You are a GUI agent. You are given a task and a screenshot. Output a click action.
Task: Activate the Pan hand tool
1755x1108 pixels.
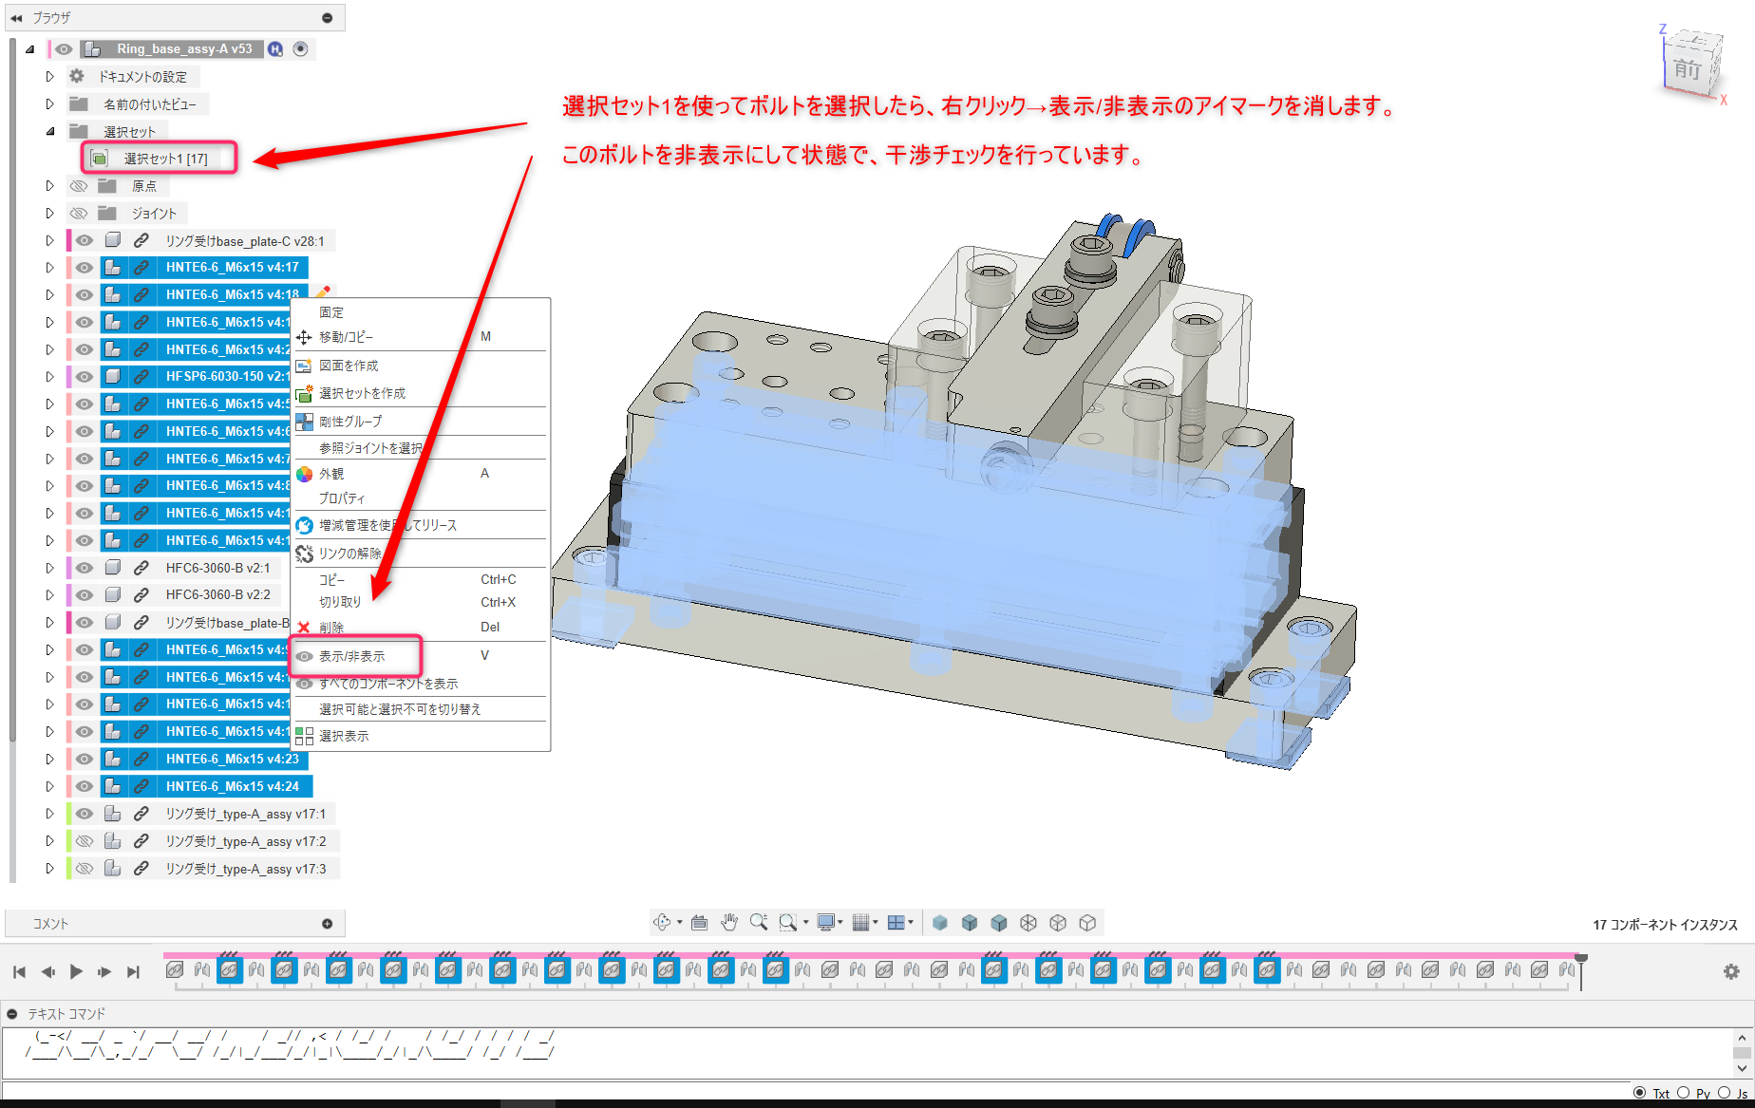click(728, 922)
